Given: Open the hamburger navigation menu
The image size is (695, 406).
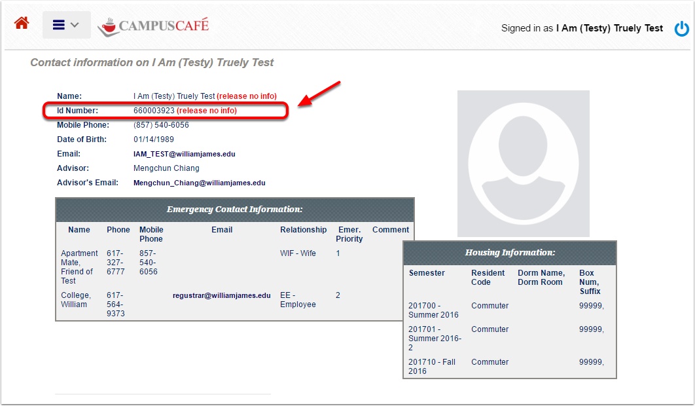Looking at the screenshot, I should click(60, 24).
